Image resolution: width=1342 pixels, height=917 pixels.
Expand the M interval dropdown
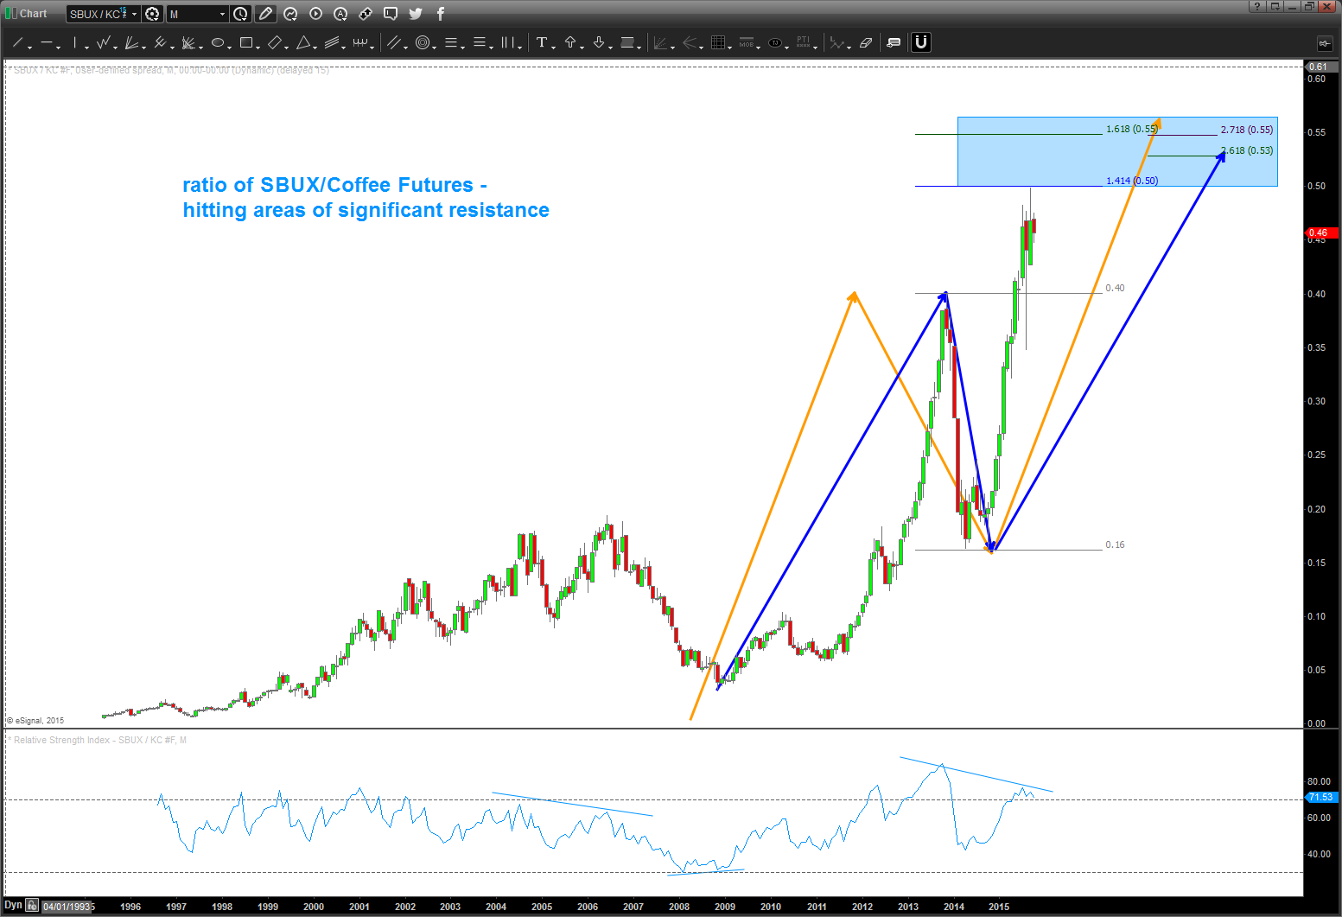tap(222, 14)
